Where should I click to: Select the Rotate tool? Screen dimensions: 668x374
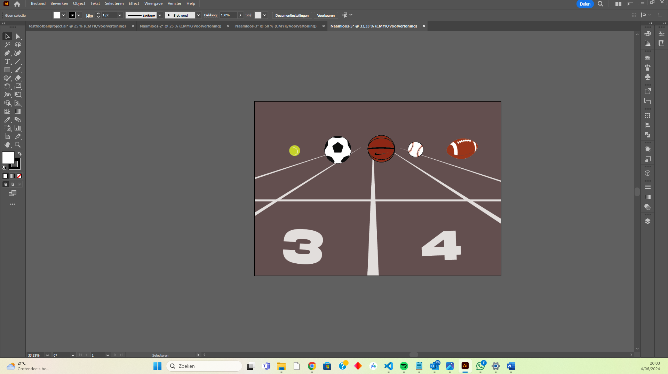coord(7,87)
